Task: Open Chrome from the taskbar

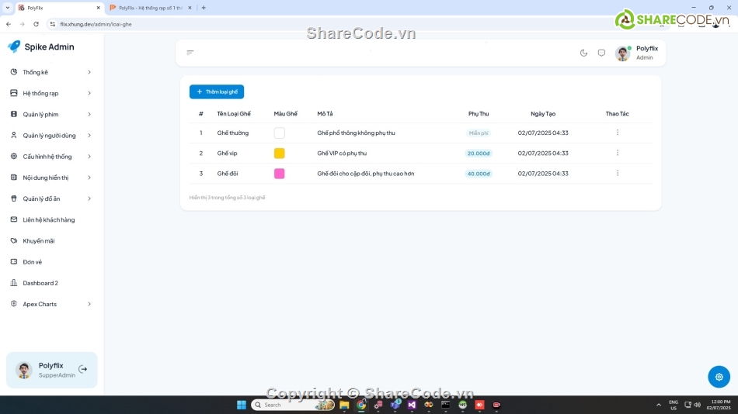Action: (x=361, y=405)
